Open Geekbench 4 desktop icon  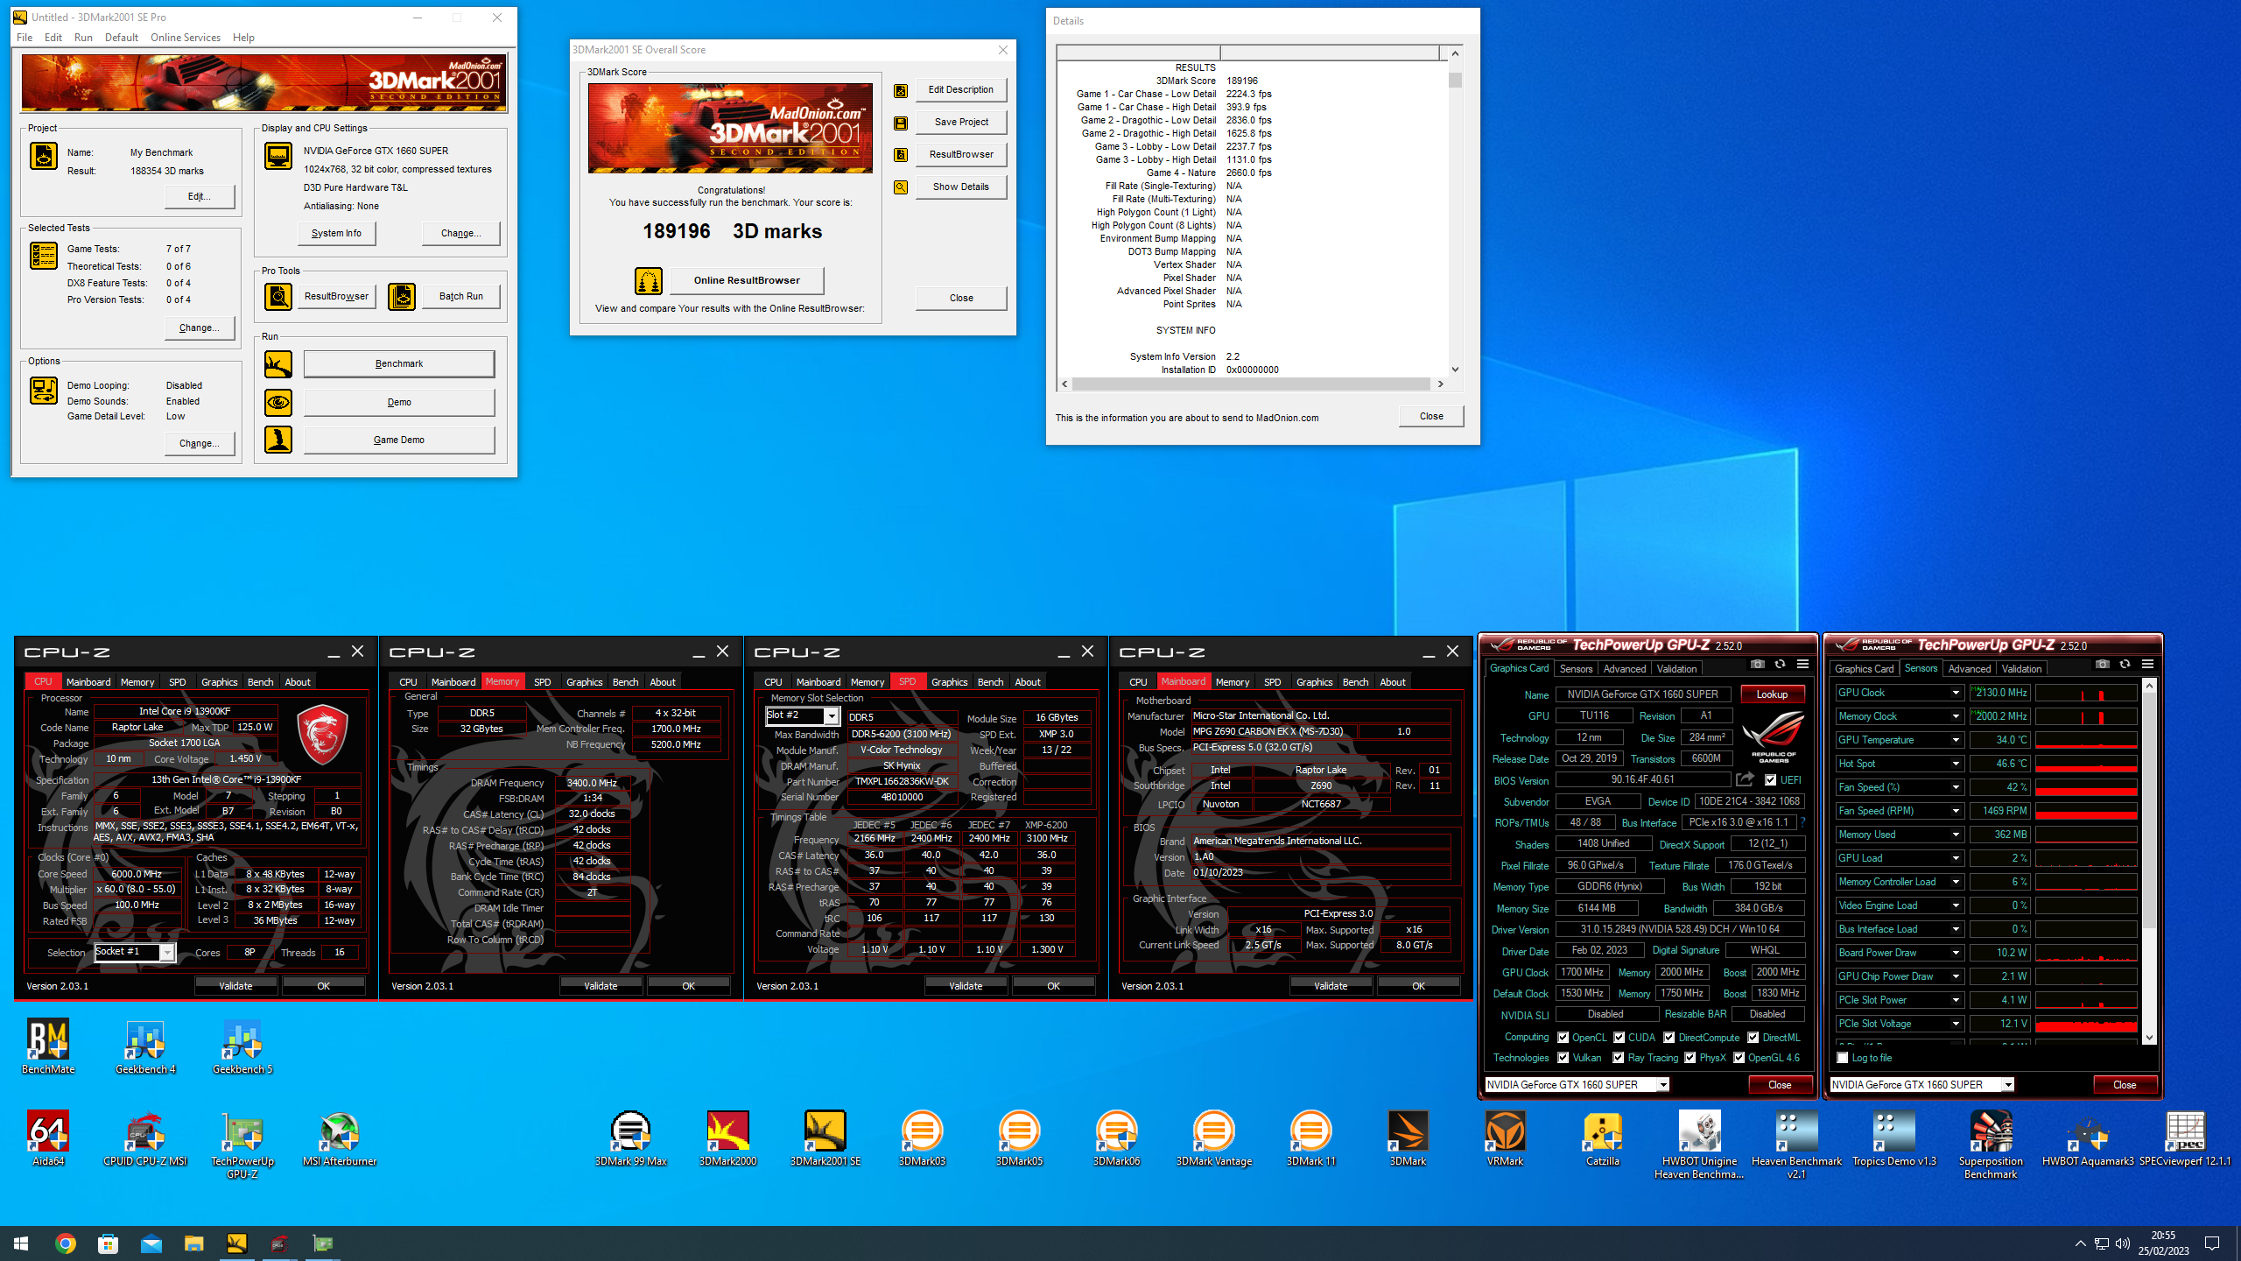pyautogui.click(x=145, y=1046)
